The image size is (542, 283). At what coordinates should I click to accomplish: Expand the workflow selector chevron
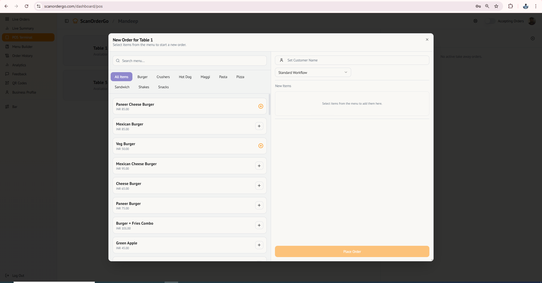tap(346, 72)
